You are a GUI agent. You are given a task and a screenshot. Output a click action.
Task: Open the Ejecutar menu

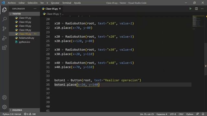tap(55, 3)
